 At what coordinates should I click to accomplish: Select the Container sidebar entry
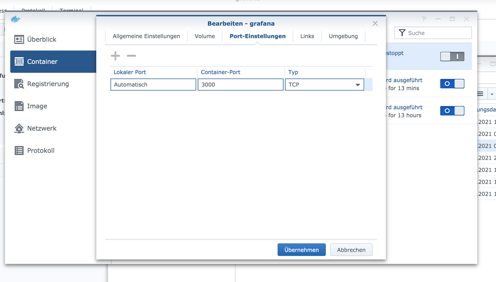(x=53, y=62)
